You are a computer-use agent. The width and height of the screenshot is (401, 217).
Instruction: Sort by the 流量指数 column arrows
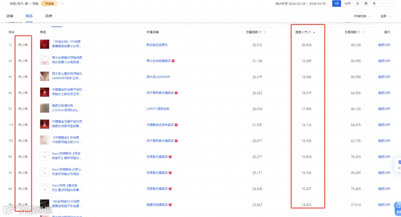click(265, 32)
